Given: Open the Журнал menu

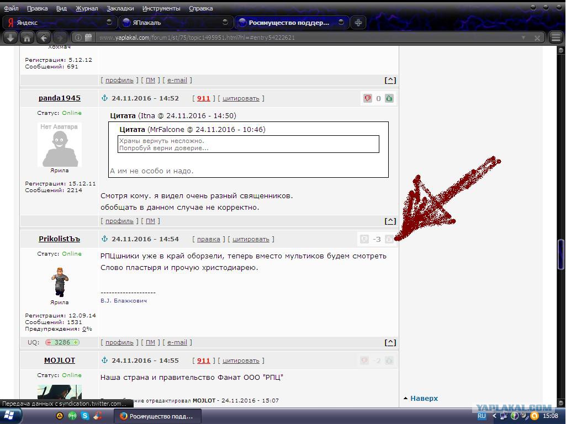Looking at the screenshot, I should coord(87,8).
